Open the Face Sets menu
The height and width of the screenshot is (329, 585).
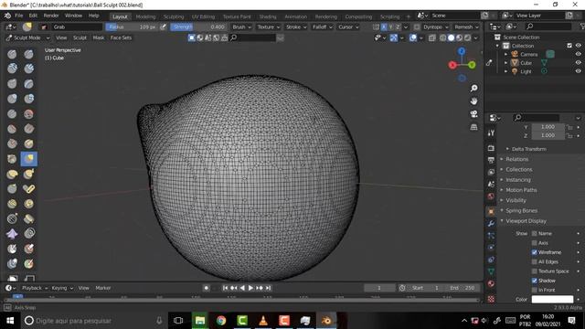click(121, 37)
